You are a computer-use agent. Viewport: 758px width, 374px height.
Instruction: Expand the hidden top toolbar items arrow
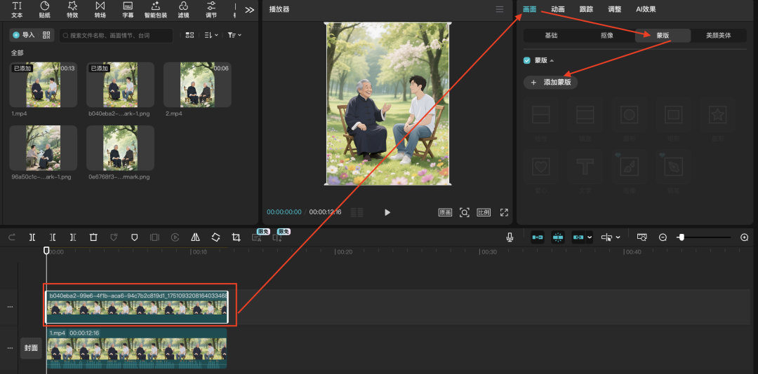[249, 10]
